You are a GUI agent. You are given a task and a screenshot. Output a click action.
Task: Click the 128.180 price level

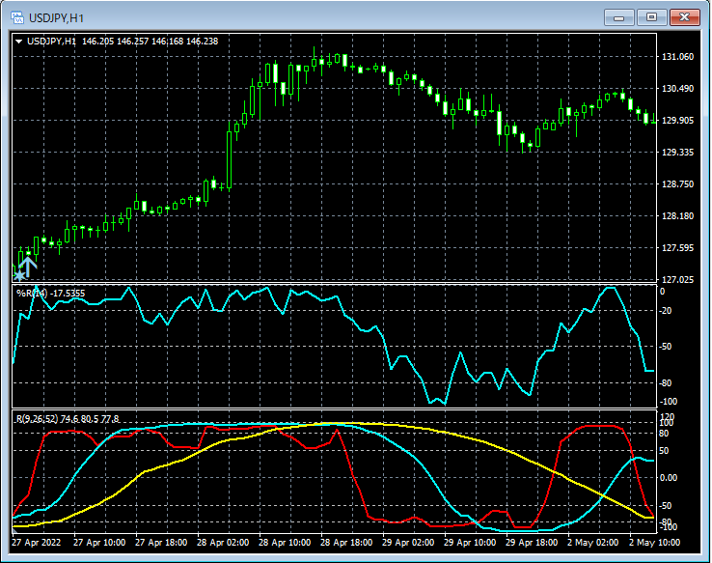click(677, 216)
